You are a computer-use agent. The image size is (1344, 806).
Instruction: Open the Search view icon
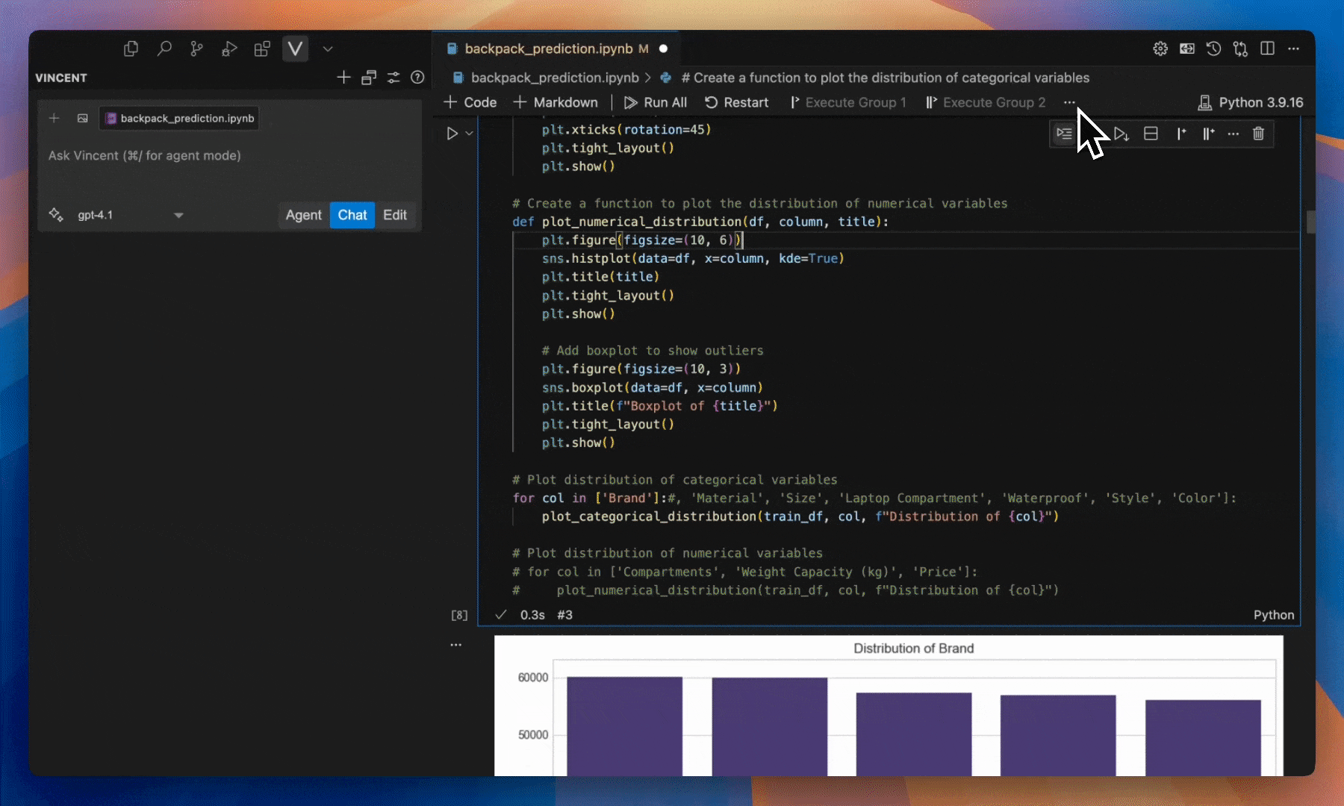click(164, 49)
